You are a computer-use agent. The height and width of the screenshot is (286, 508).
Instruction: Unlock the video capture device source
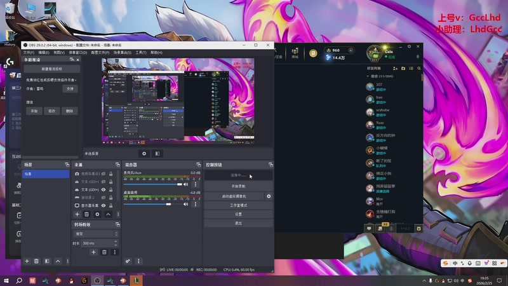(x=110, y=174)
